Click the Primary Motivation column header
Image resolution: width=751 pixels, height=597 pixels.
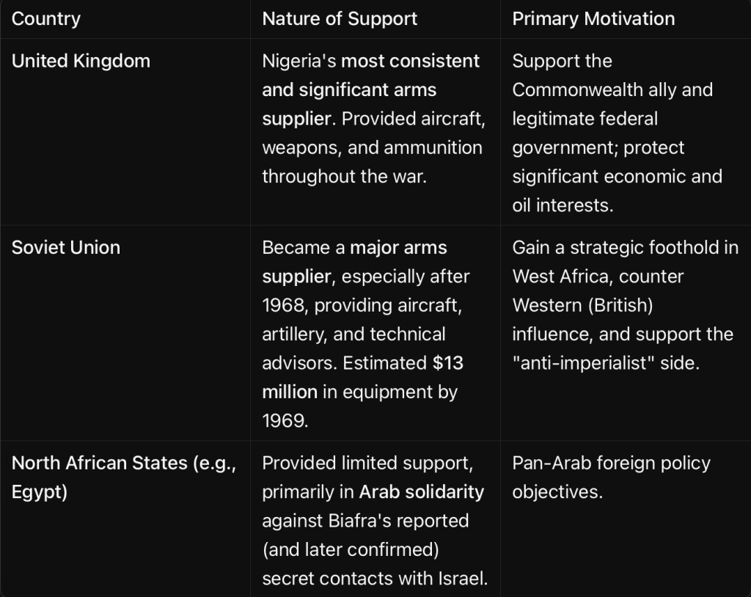tap(593, 19)
